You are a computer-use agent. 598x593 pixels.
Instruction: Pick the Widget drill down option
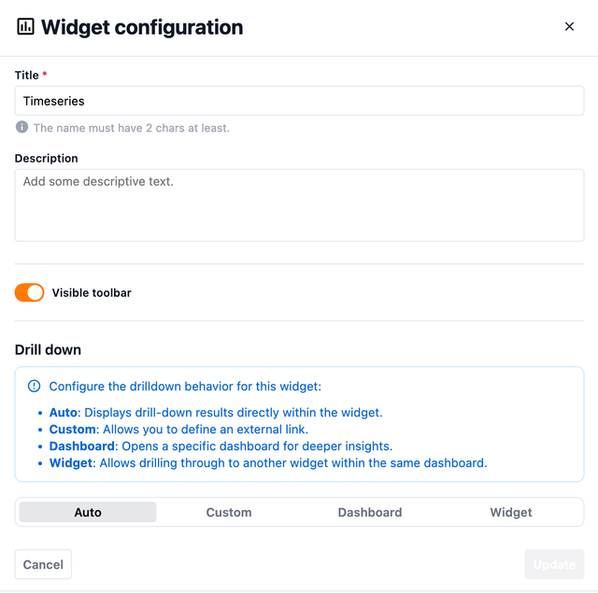511,512
